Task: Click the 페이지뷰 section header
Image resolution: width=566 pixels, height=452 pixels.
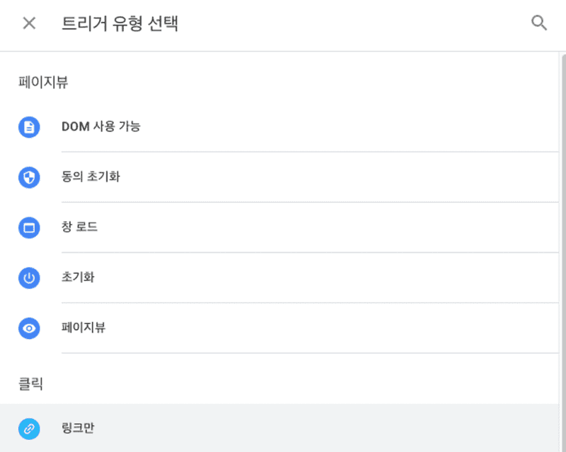Action: [x=32, y=83]
